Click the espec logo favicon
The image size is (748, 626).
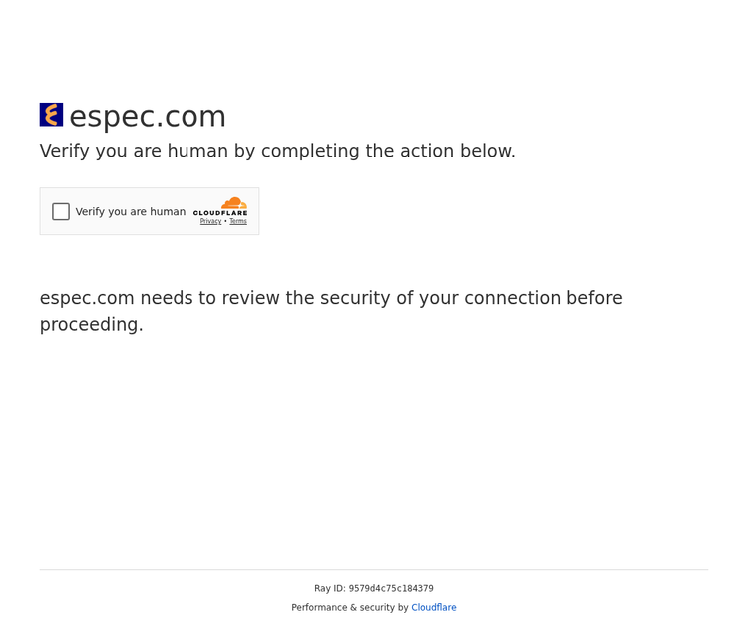[51, 115]
